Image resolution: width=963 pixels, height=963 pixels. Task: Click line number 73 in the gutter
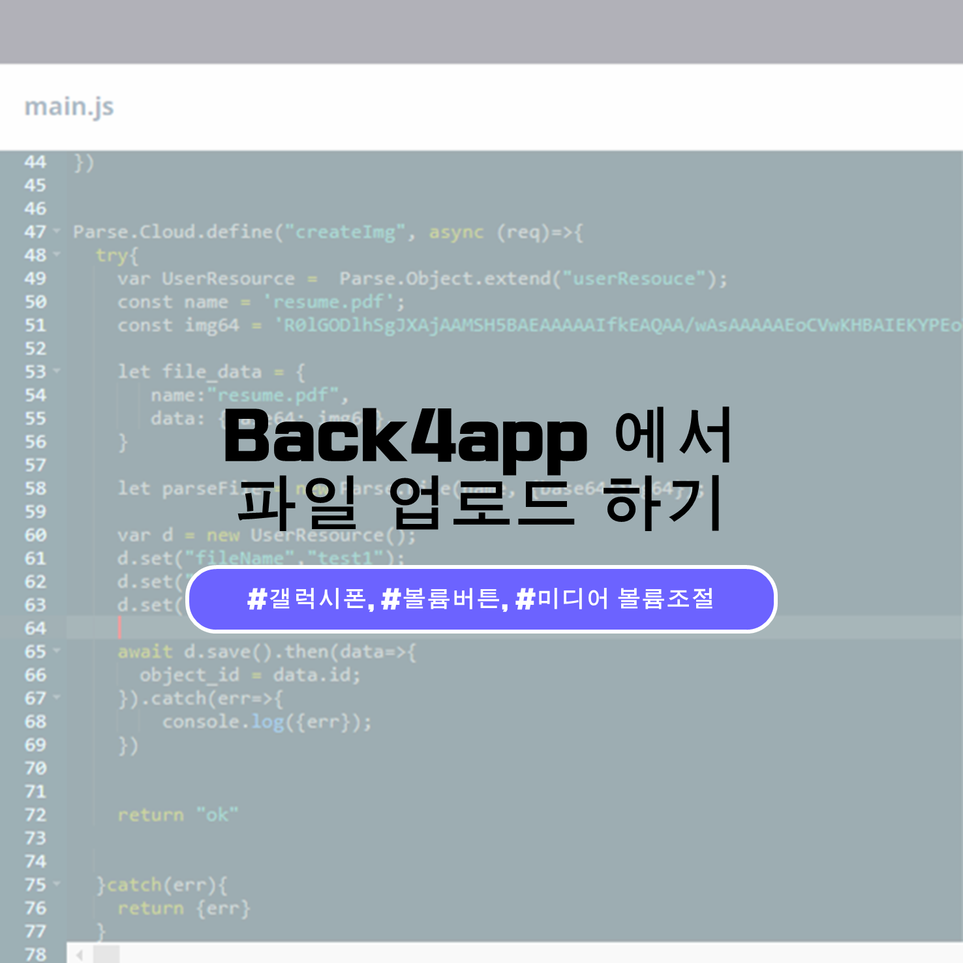tap(35, 838)
